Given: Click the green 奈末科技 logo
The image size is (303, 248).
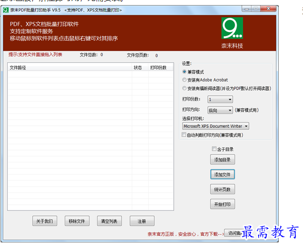Looking at the screenshot, I should click(x=232, y=28).
